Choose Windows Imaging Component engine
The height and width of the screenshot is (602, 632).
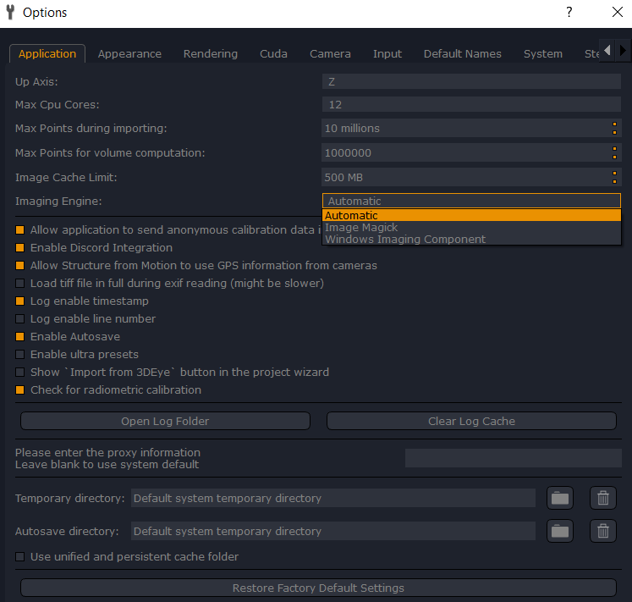click(471, 240)
